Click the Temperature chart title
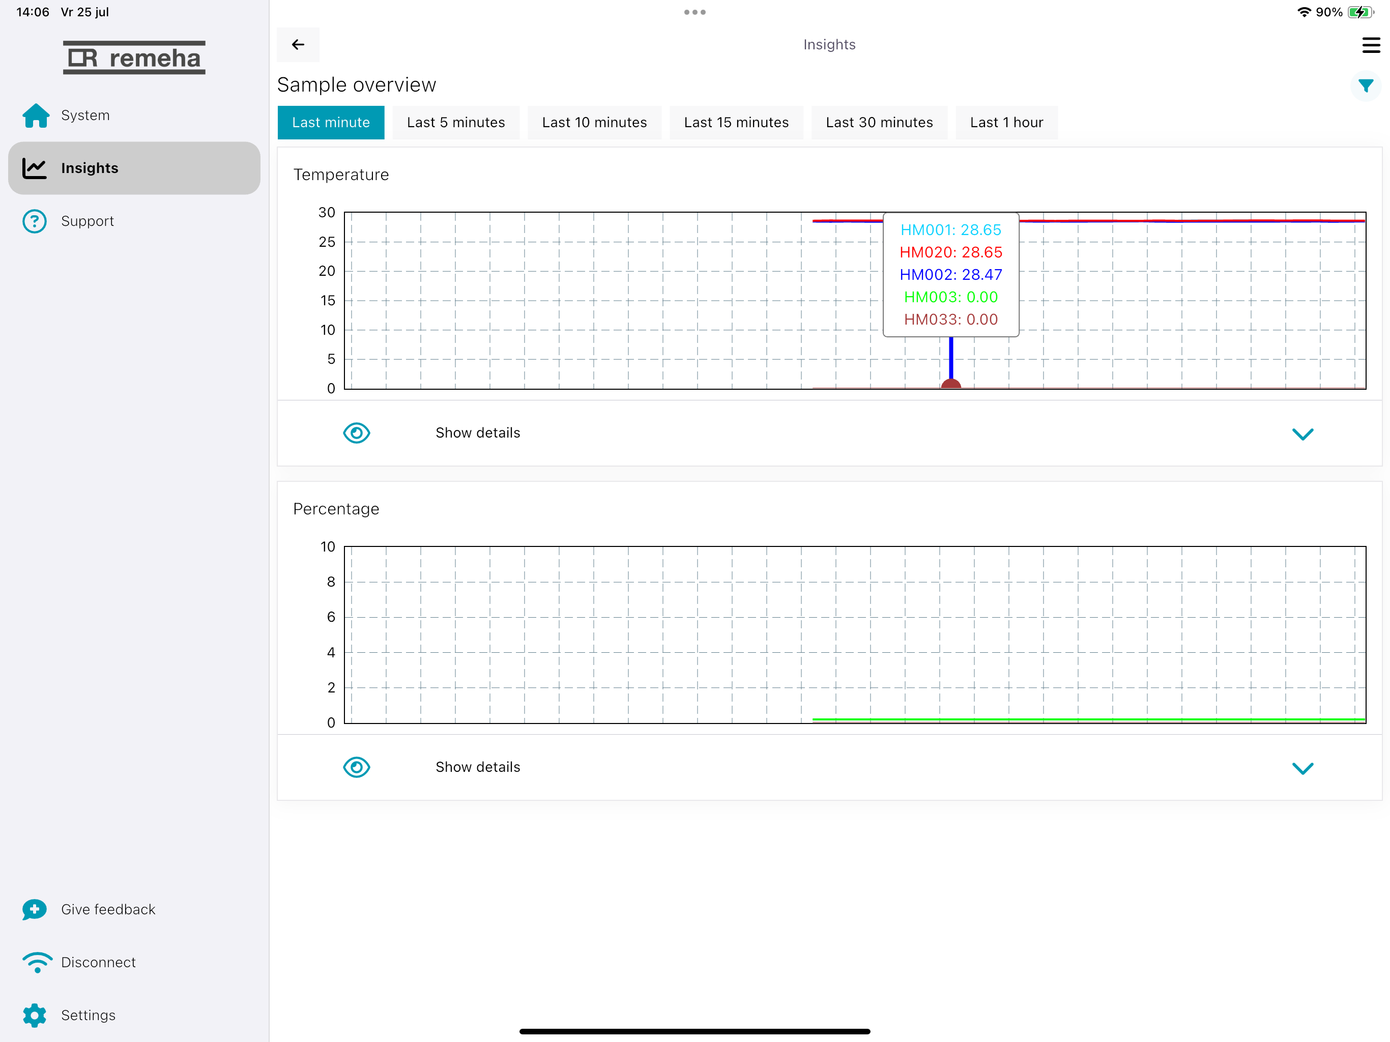The image size is (1390, 1042). click(341, 175)
